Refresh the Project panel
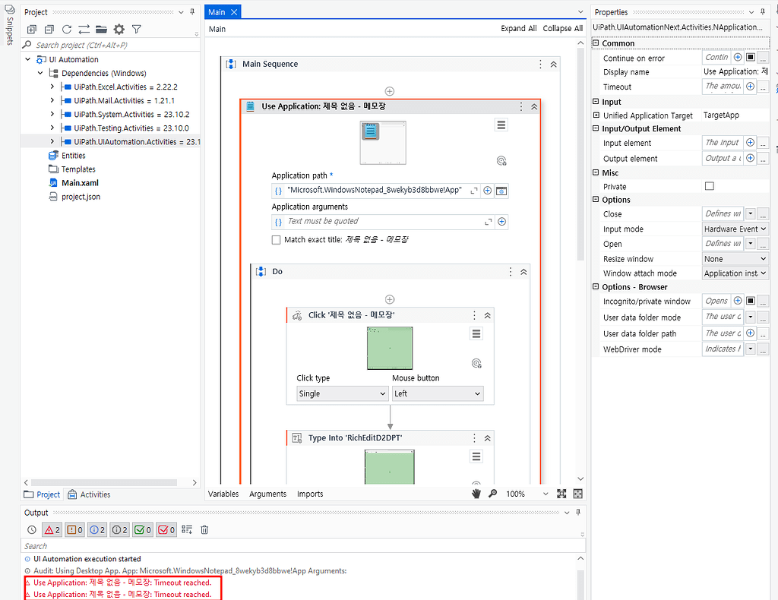This screenshot has height=600, width=778. click(67, 29)
